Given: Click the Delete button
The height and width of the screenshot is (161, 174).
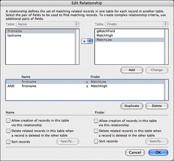Looking at the screenshot, I should click(157, 106).
